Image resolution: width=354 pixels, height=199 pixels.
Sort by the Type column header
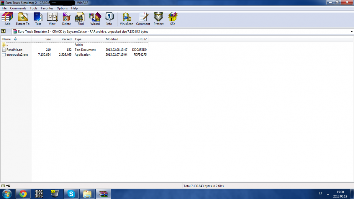click(88, 39)
